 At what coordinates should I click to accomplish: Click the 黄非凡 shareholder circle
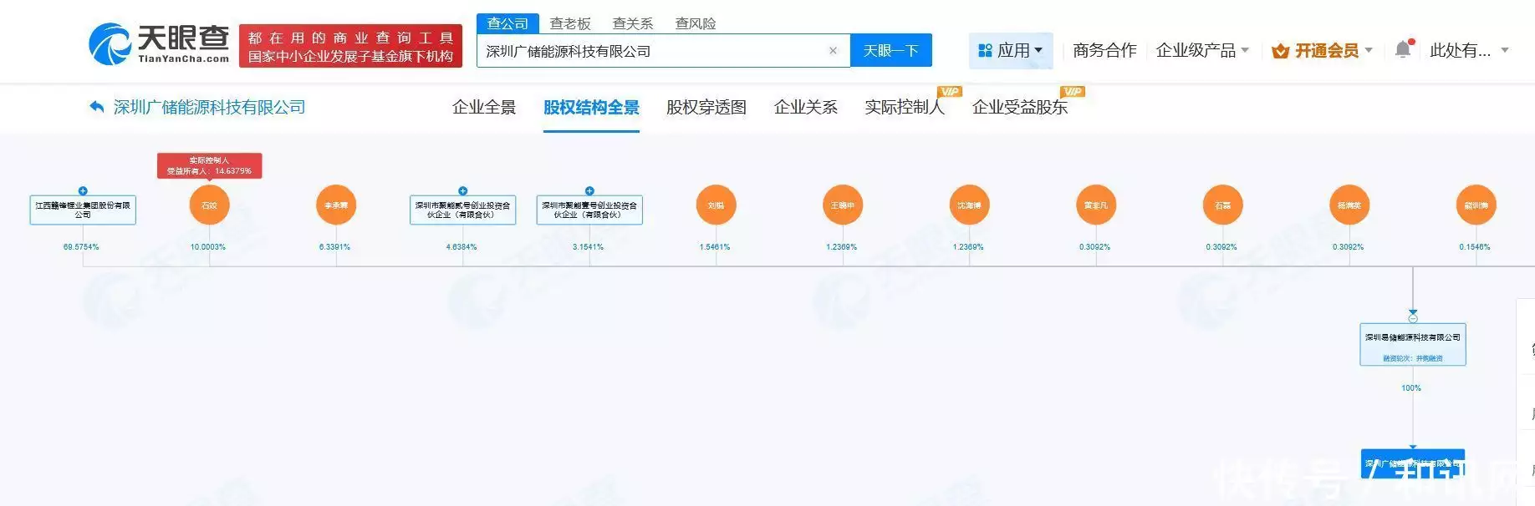pyautogui.click(x=1096, y=205)
